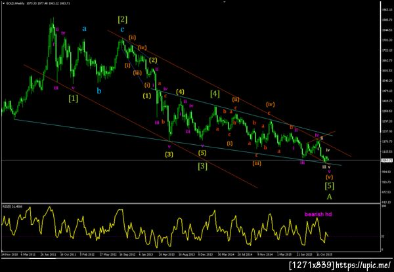Select the green [5] wave label
The height and width of the screenshot is (272, 394).
point(329,185)
